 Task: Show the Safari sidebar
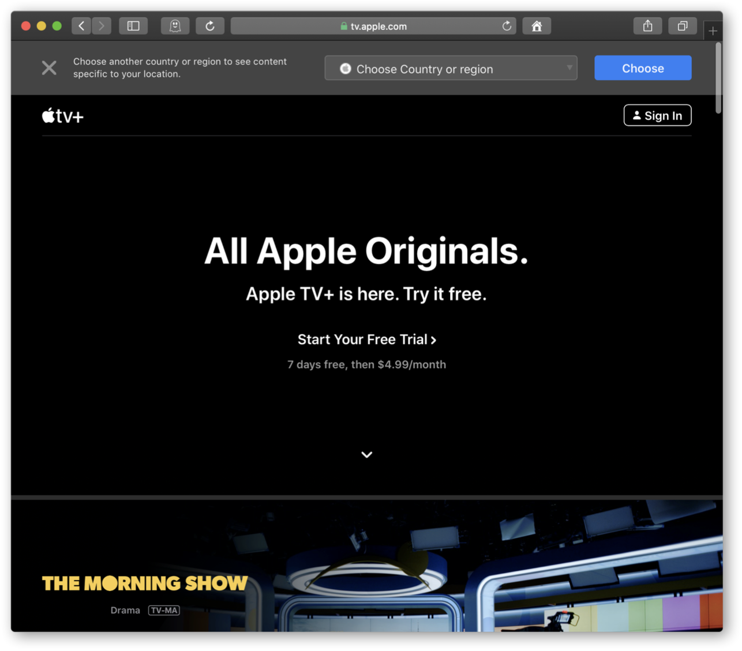click(x=133, y=26)
